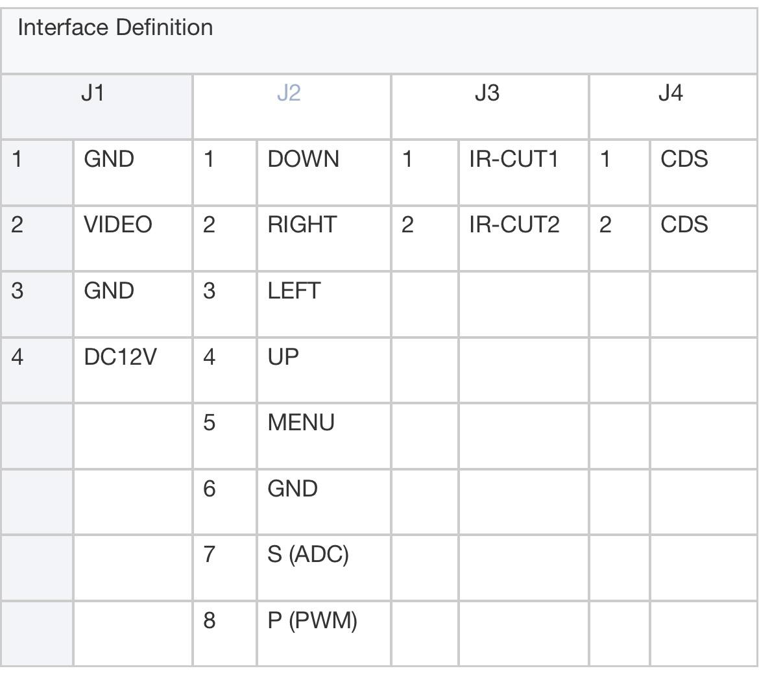Screen dimensions: 759x673
Task: Select the CDS cell in J4 row 1
Action: [x=705, y=173]
